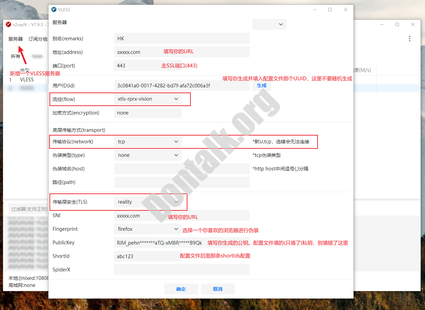The image size is (425, 310).
Task: Click the three-dot menu in v2rayN
Action: (x=409, y=39)
